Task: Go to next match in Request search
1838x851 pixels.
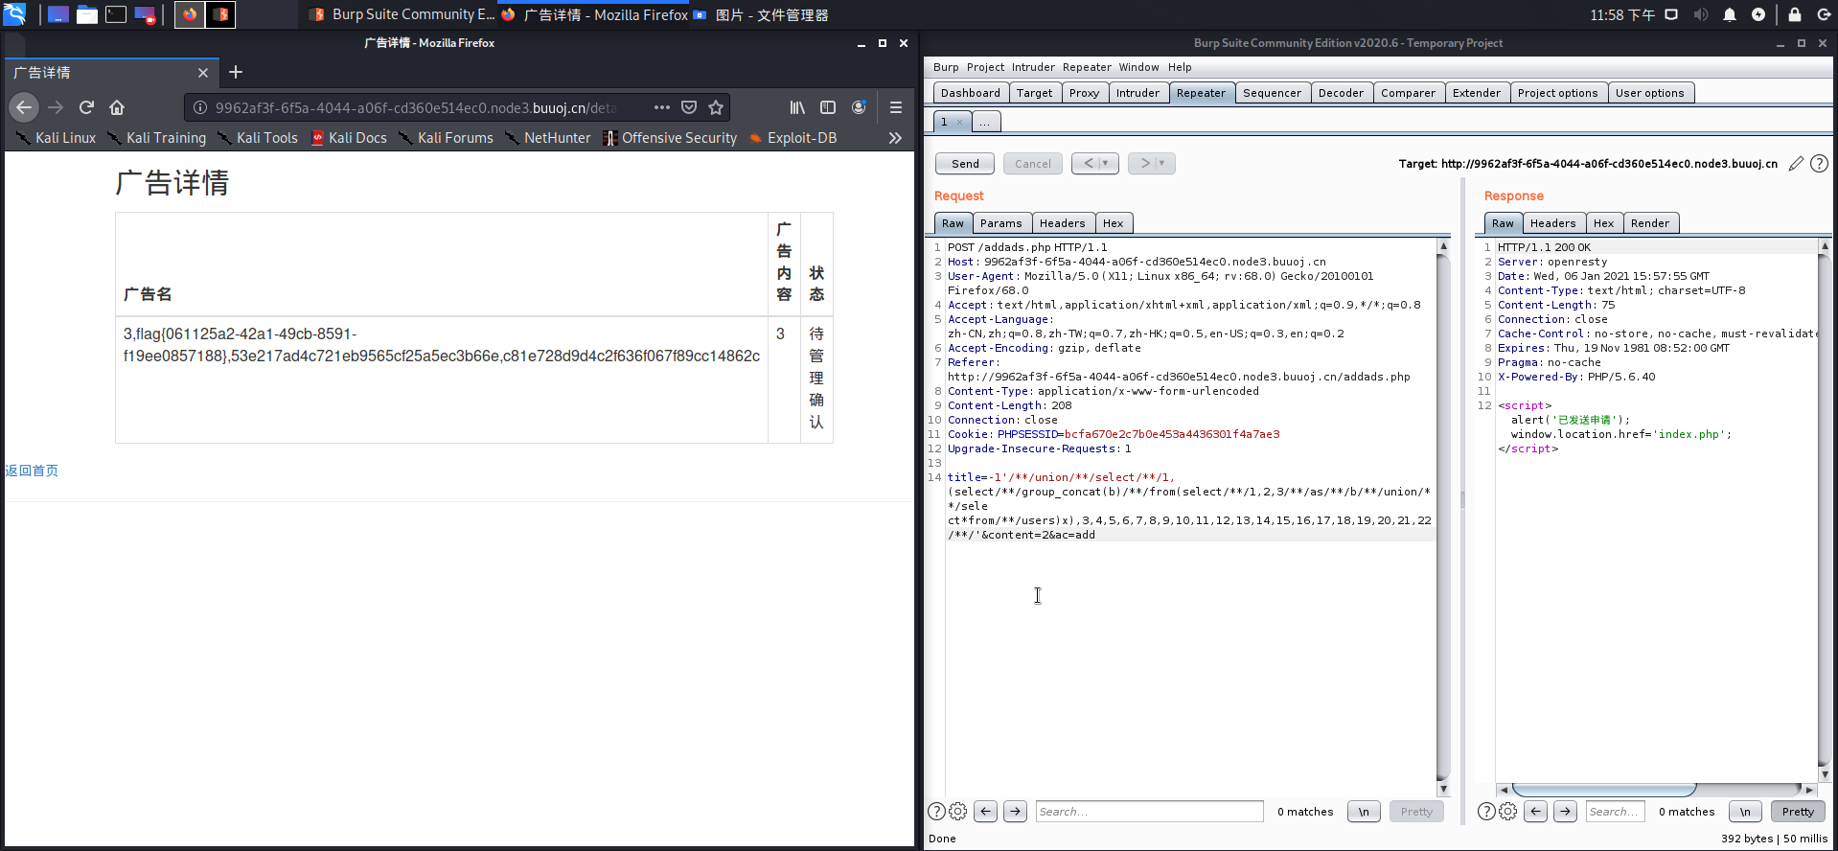Action: (1015, 812)
